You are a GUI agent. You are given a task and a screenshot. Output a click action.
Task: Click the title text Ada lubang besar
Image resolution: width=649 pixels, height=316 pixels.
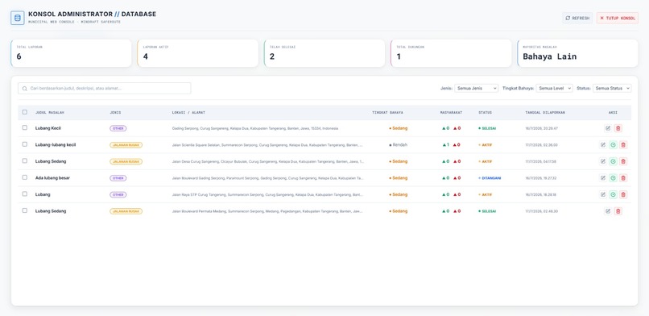[52, 178]
